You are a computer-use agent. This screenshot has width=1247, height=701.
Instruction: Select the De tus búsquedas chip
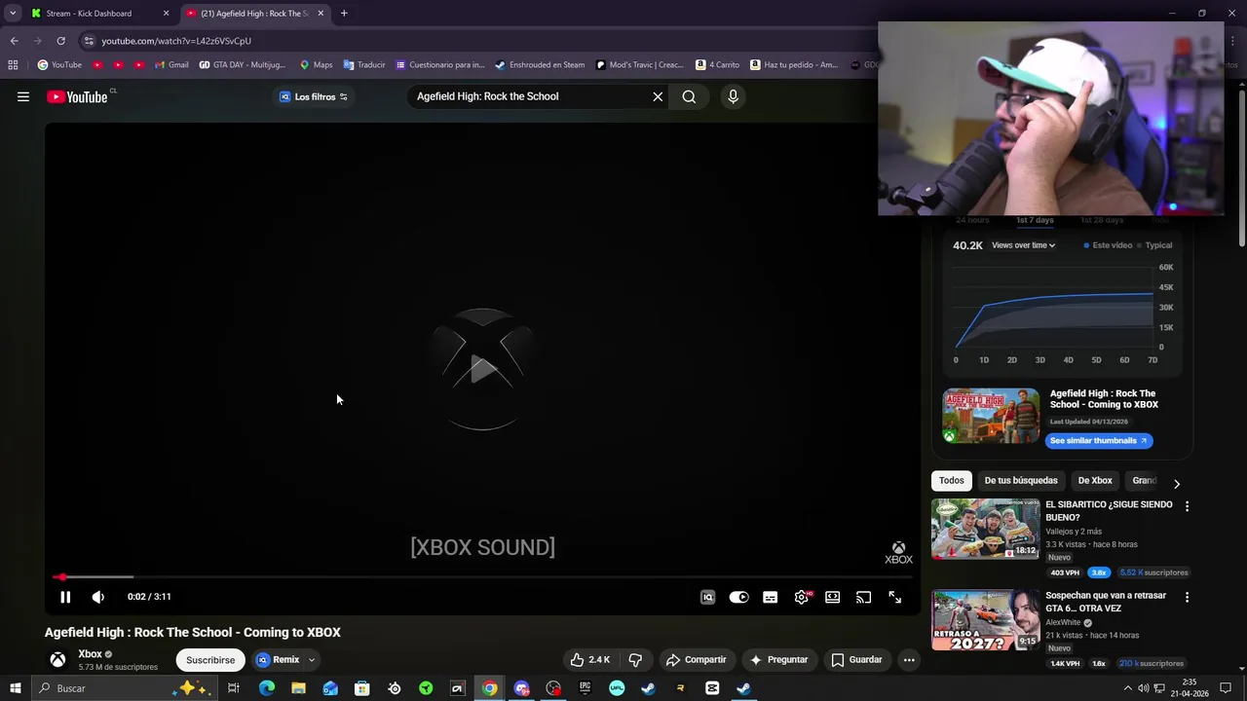point(1021,481)
